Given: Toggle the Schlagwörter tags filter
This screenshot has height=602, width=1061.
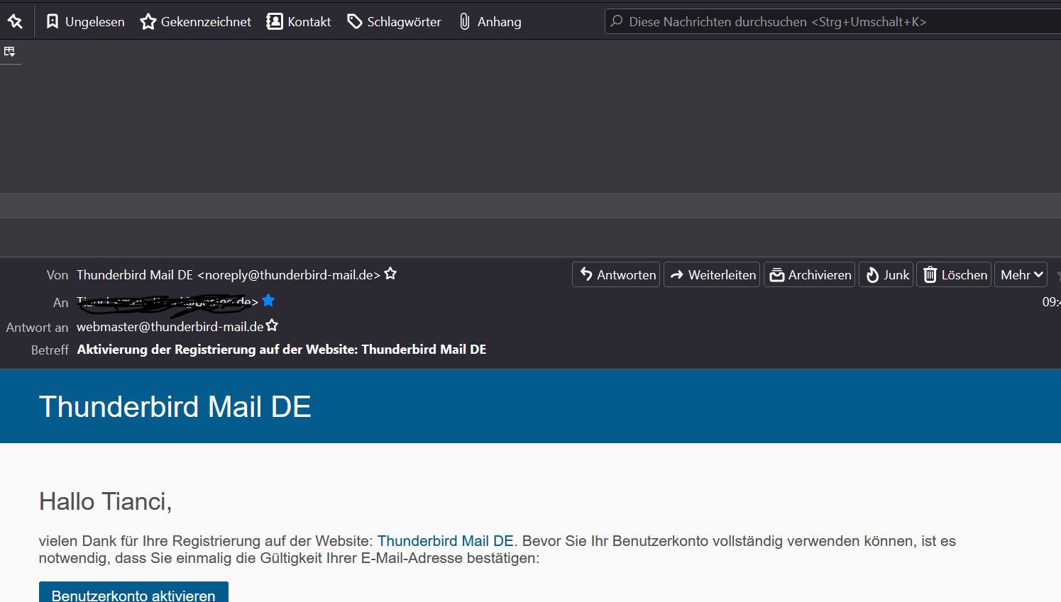Looking at the screenshot, I should click(x=395, y=22).
